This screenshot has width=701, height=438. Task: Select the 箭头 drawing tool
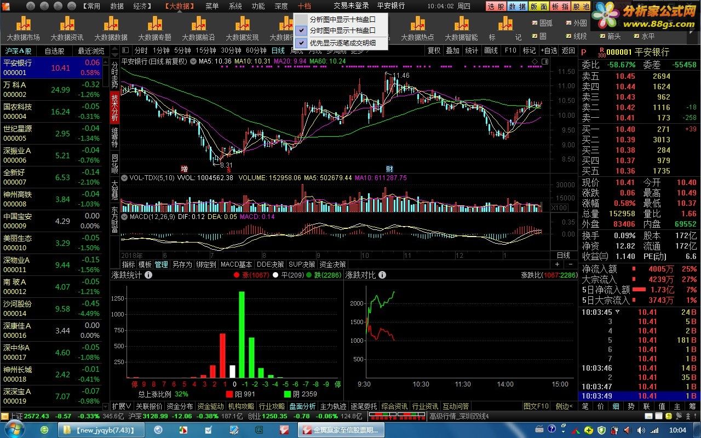[x=610, y=36]
